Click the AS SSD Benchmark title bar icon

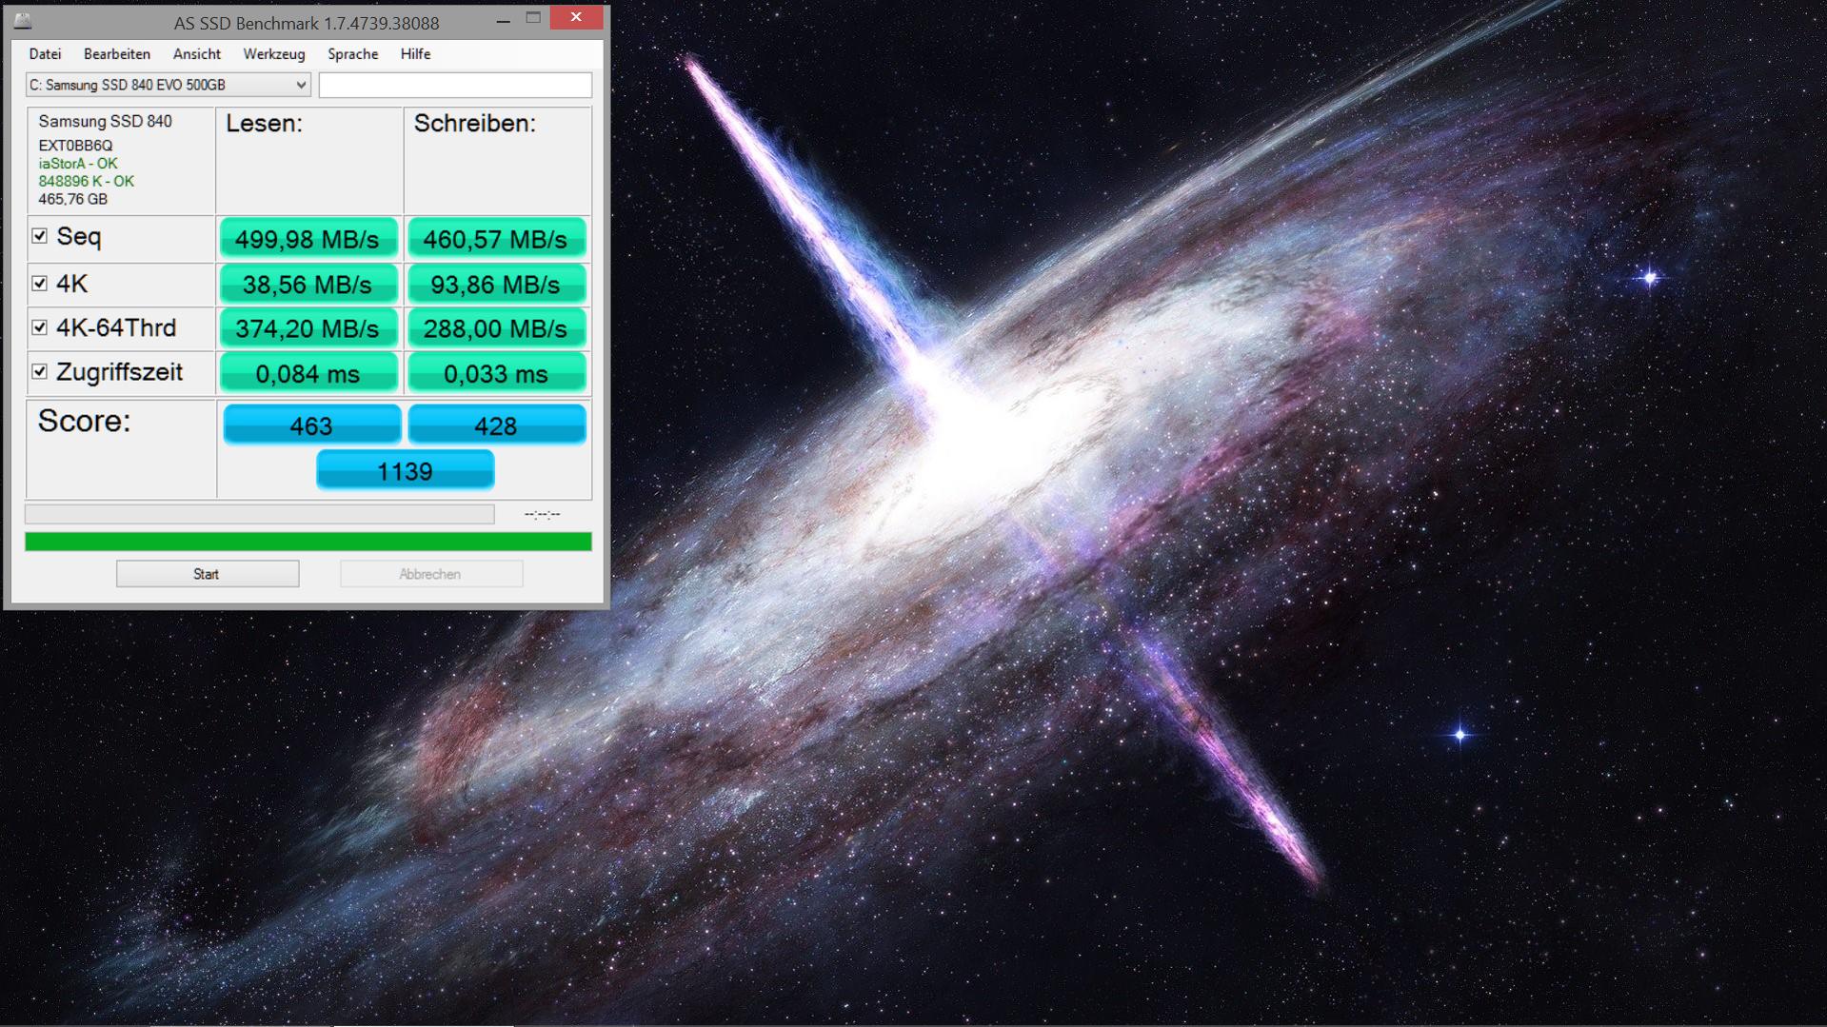pos(22,20)
